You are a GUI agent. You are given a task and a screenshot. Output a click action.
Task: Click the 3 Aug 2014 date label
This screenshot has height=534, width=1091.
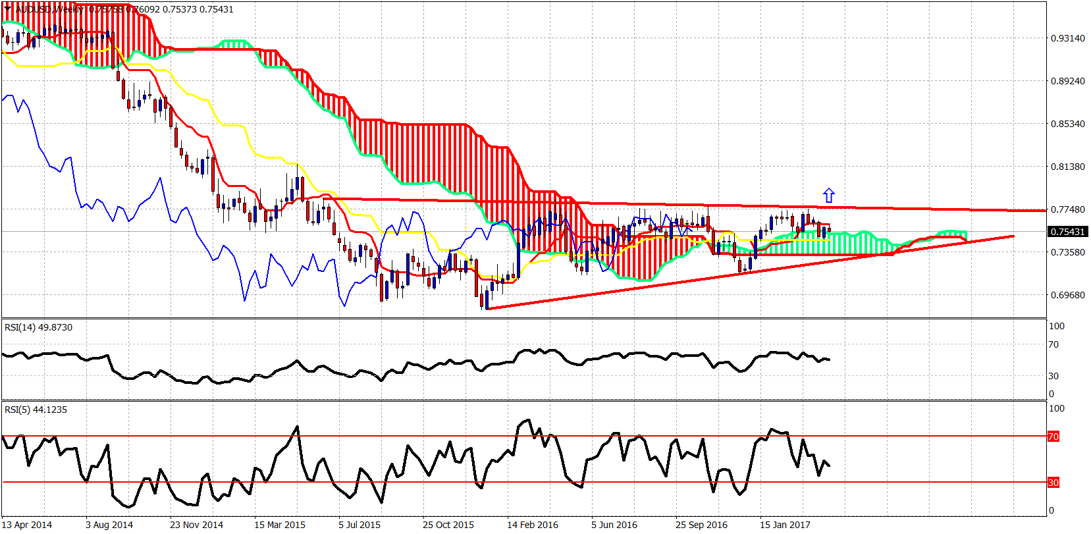click(x=109, y=525)
